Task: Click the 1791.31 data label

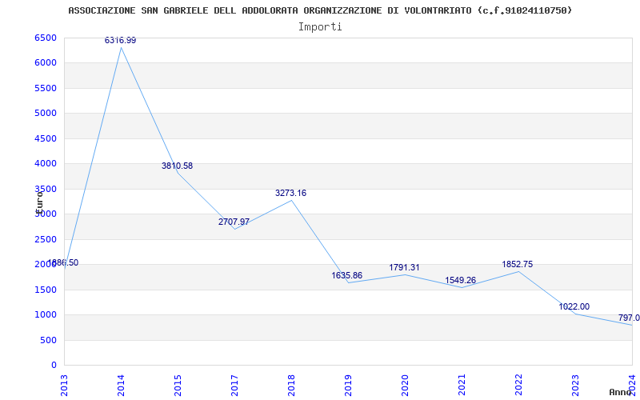Action: [404, 268]
